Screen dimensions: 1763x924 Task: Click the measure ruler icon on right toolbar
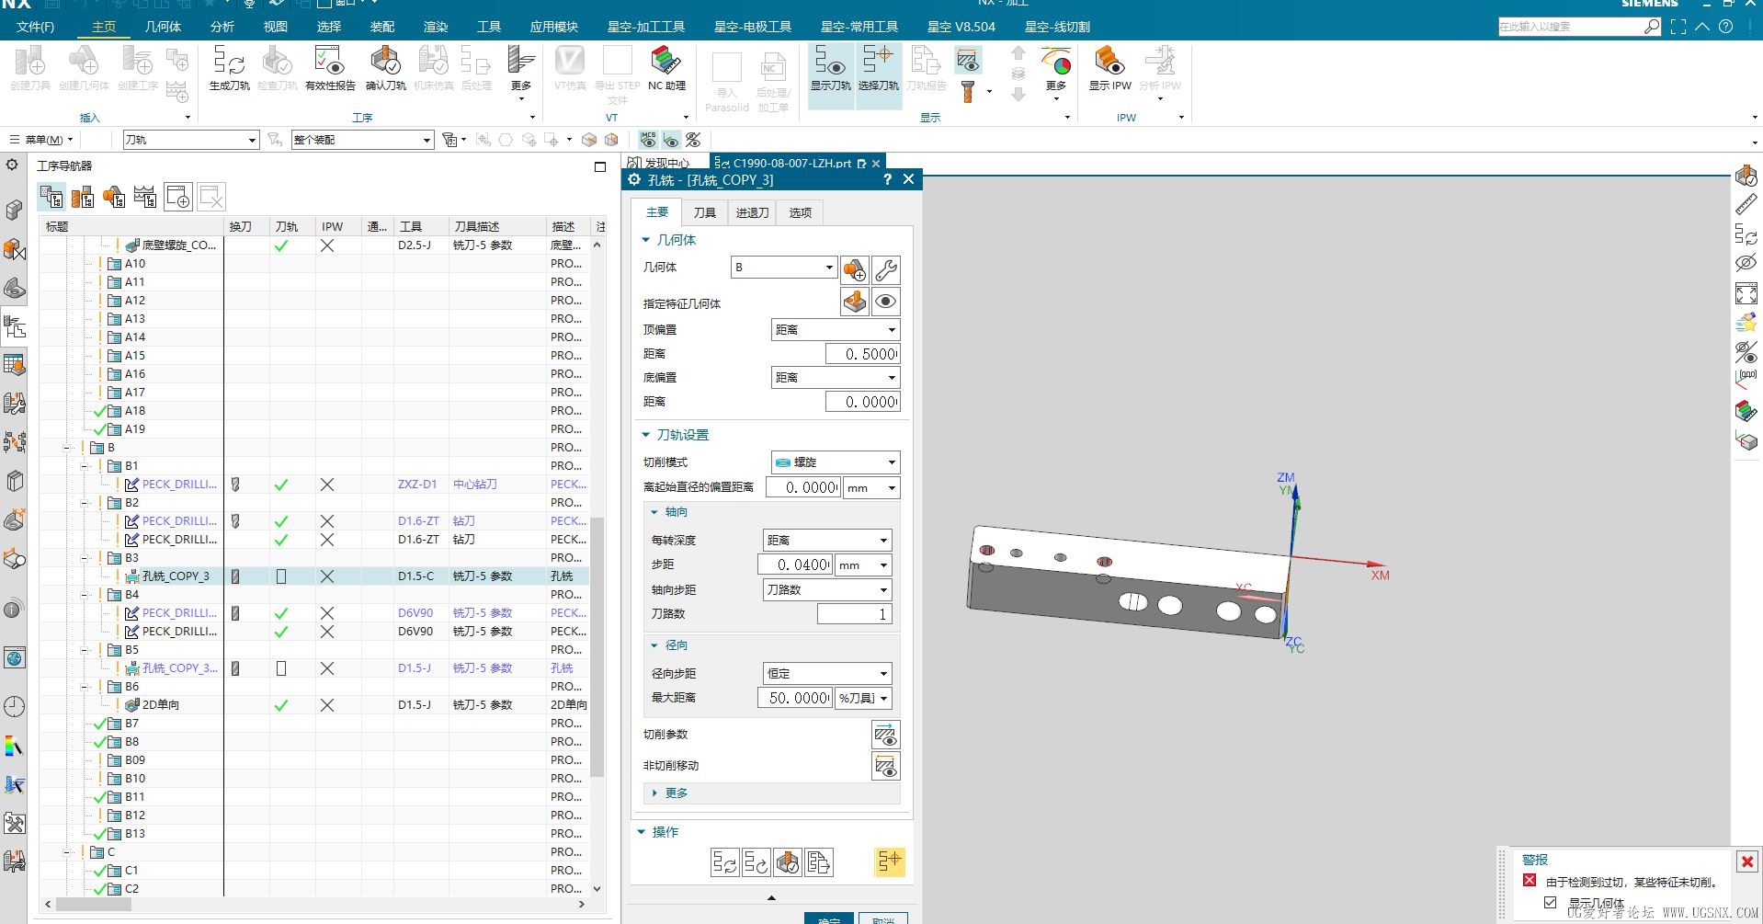coord(1746,204)
